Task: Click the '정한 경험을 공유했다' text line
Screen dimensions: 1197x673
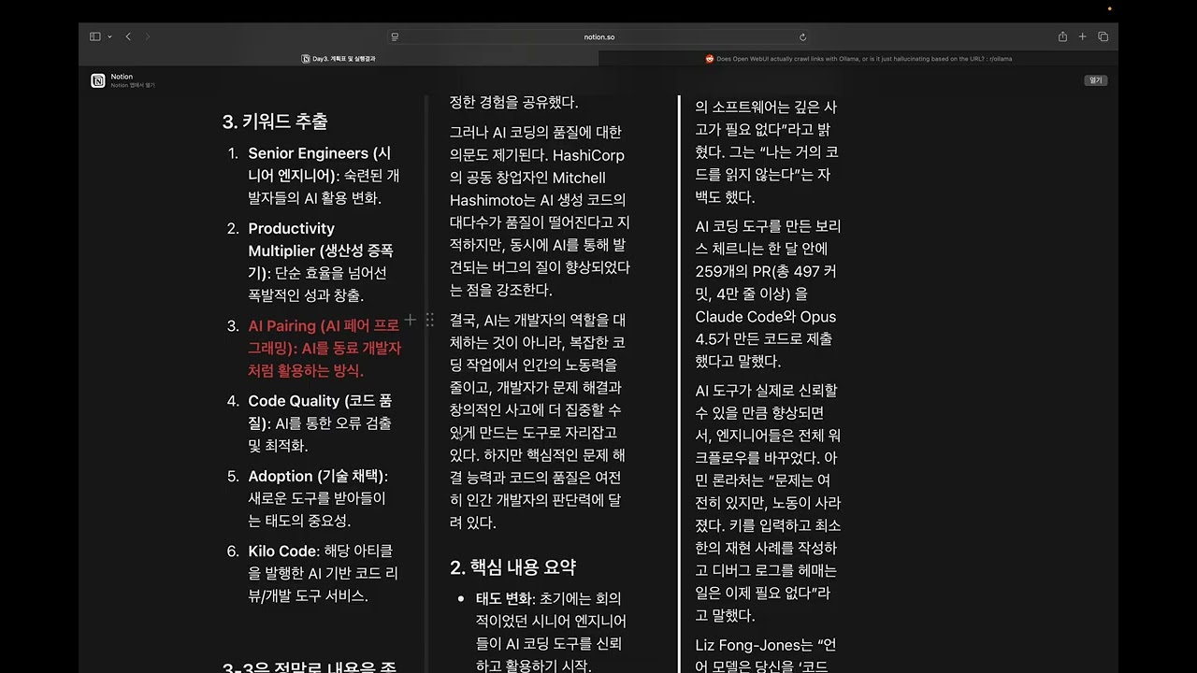Action: (514, 103)
